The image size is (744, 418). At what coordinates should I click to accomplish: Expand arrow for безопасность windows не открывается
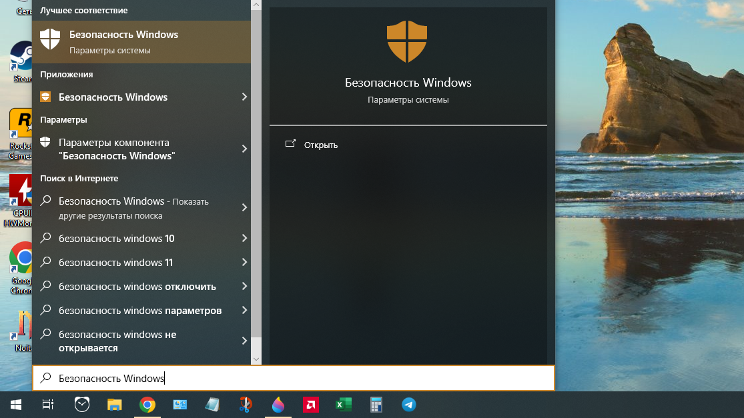tap(244, 341)
